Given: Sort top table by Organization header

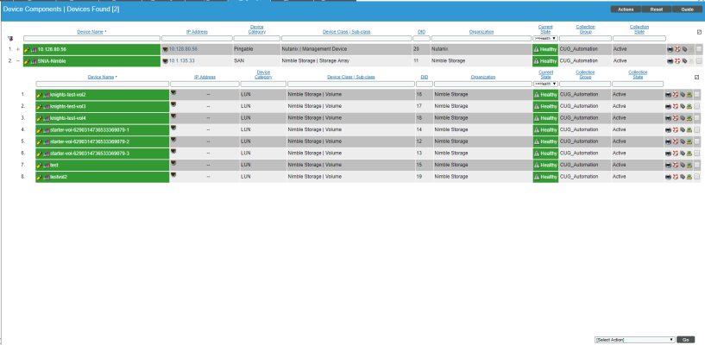Looking at the screenshot, I should coord(482,32).
